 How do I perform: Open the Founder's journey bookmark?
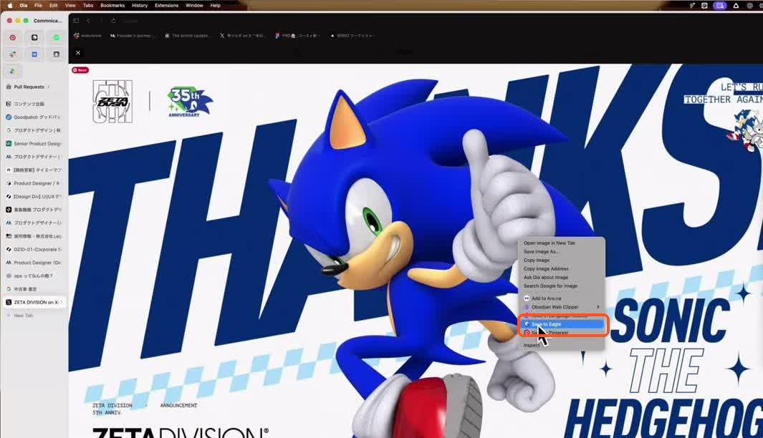[131, 36]
